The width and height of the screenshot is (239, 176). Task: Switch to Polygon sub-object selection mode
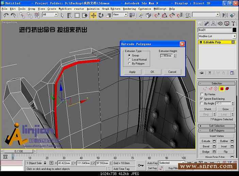tap(222, 89)
